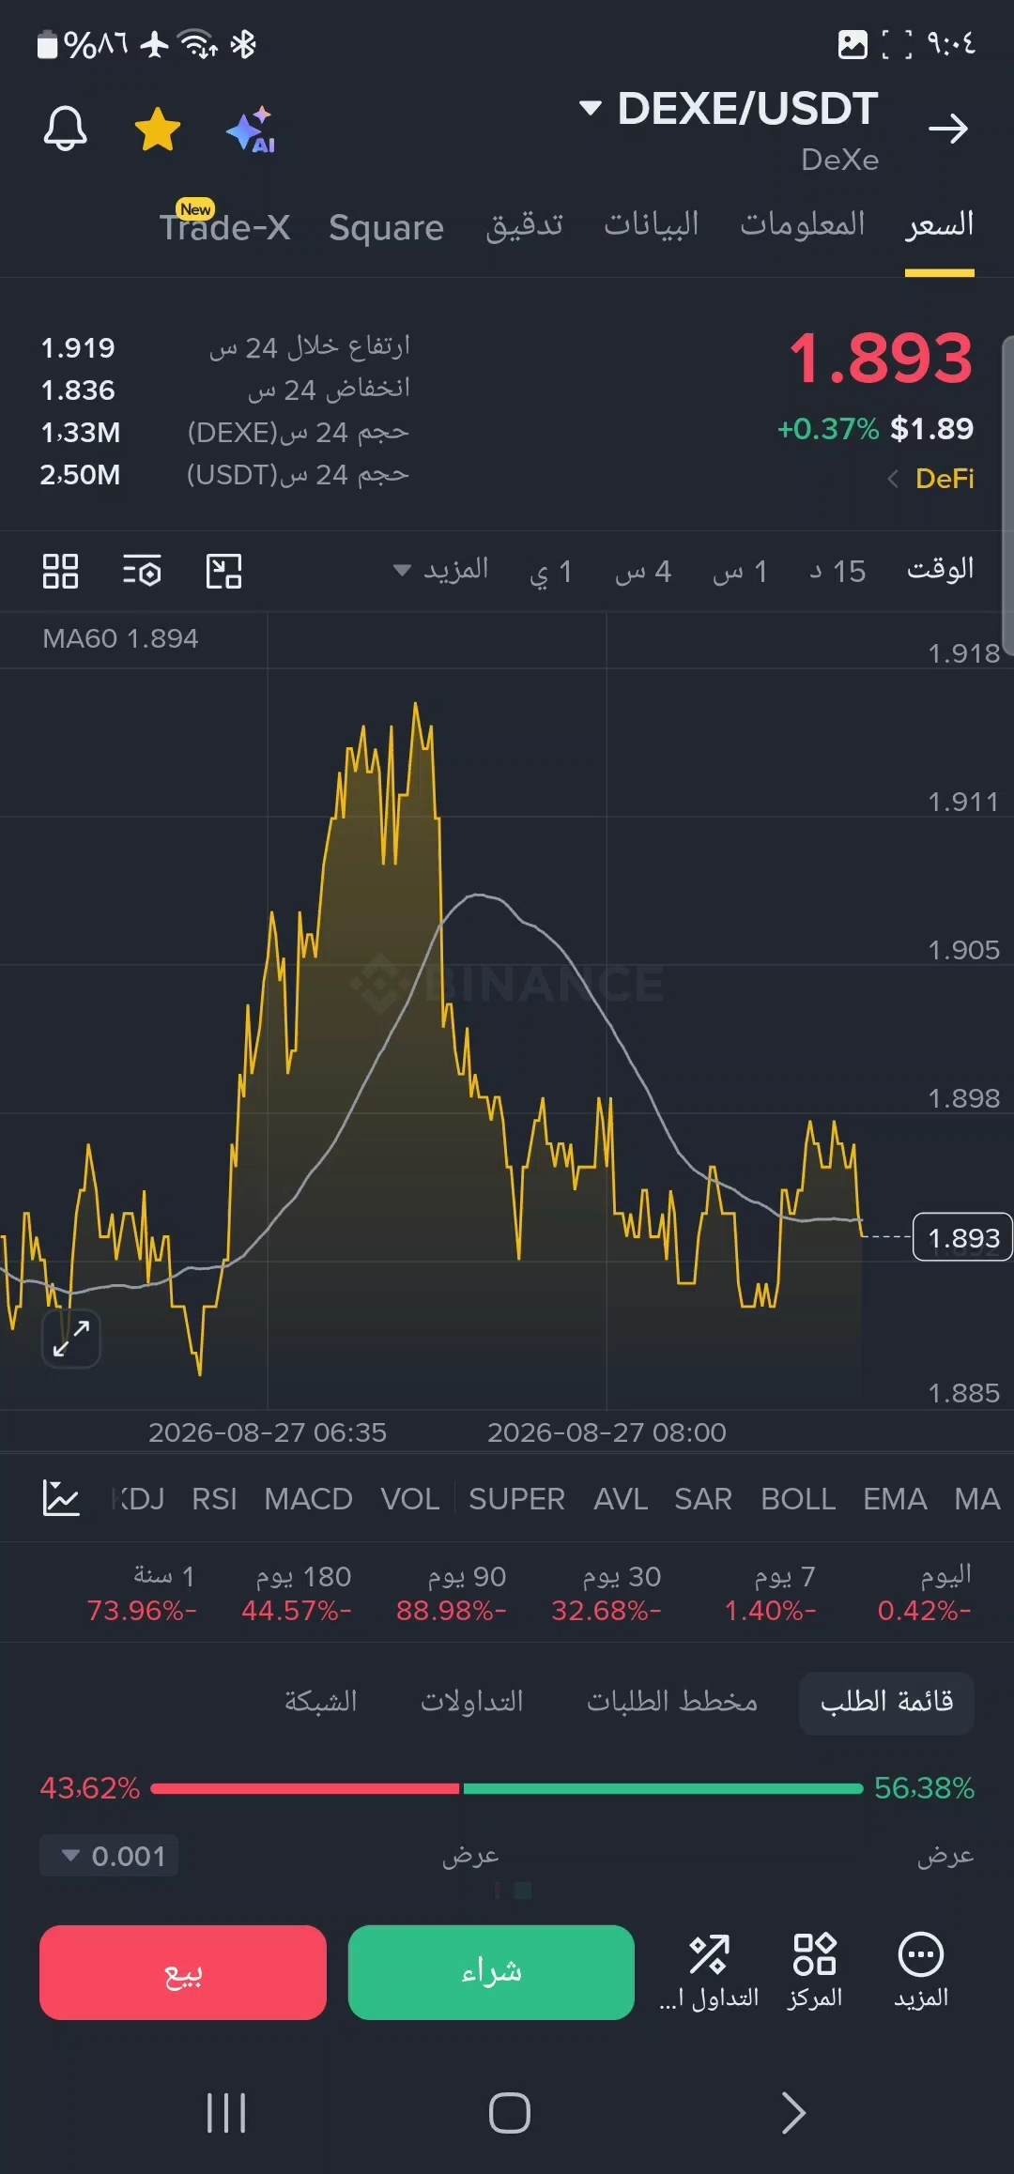This screenshot has height=2174, width=1014.
Task: Tap the 24h high value 1.919
Action: (78, 347)
